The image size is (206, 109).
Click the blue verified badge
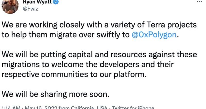click(x=55, y=2)
